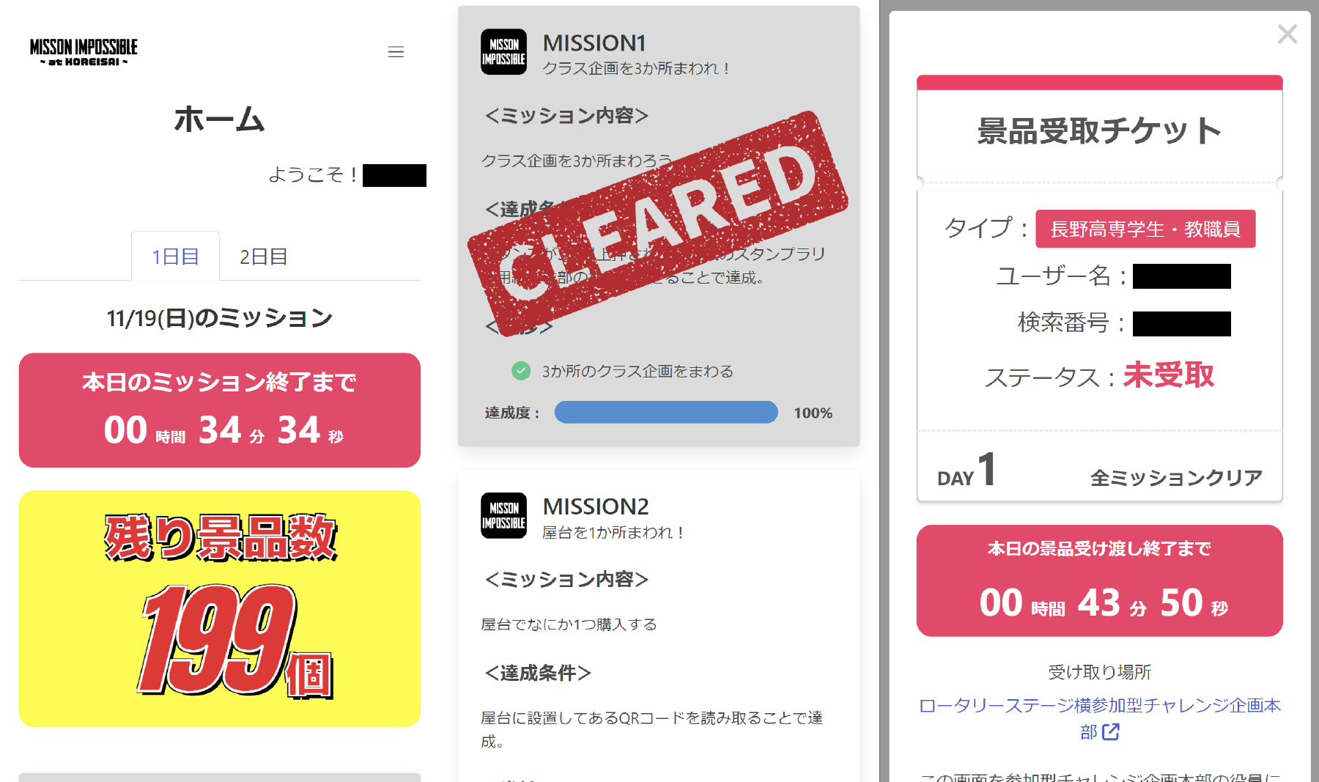This screenshot has height=782, width=1319.
Task: Click the MISSION2 title heading
Action: click(596, 506)
